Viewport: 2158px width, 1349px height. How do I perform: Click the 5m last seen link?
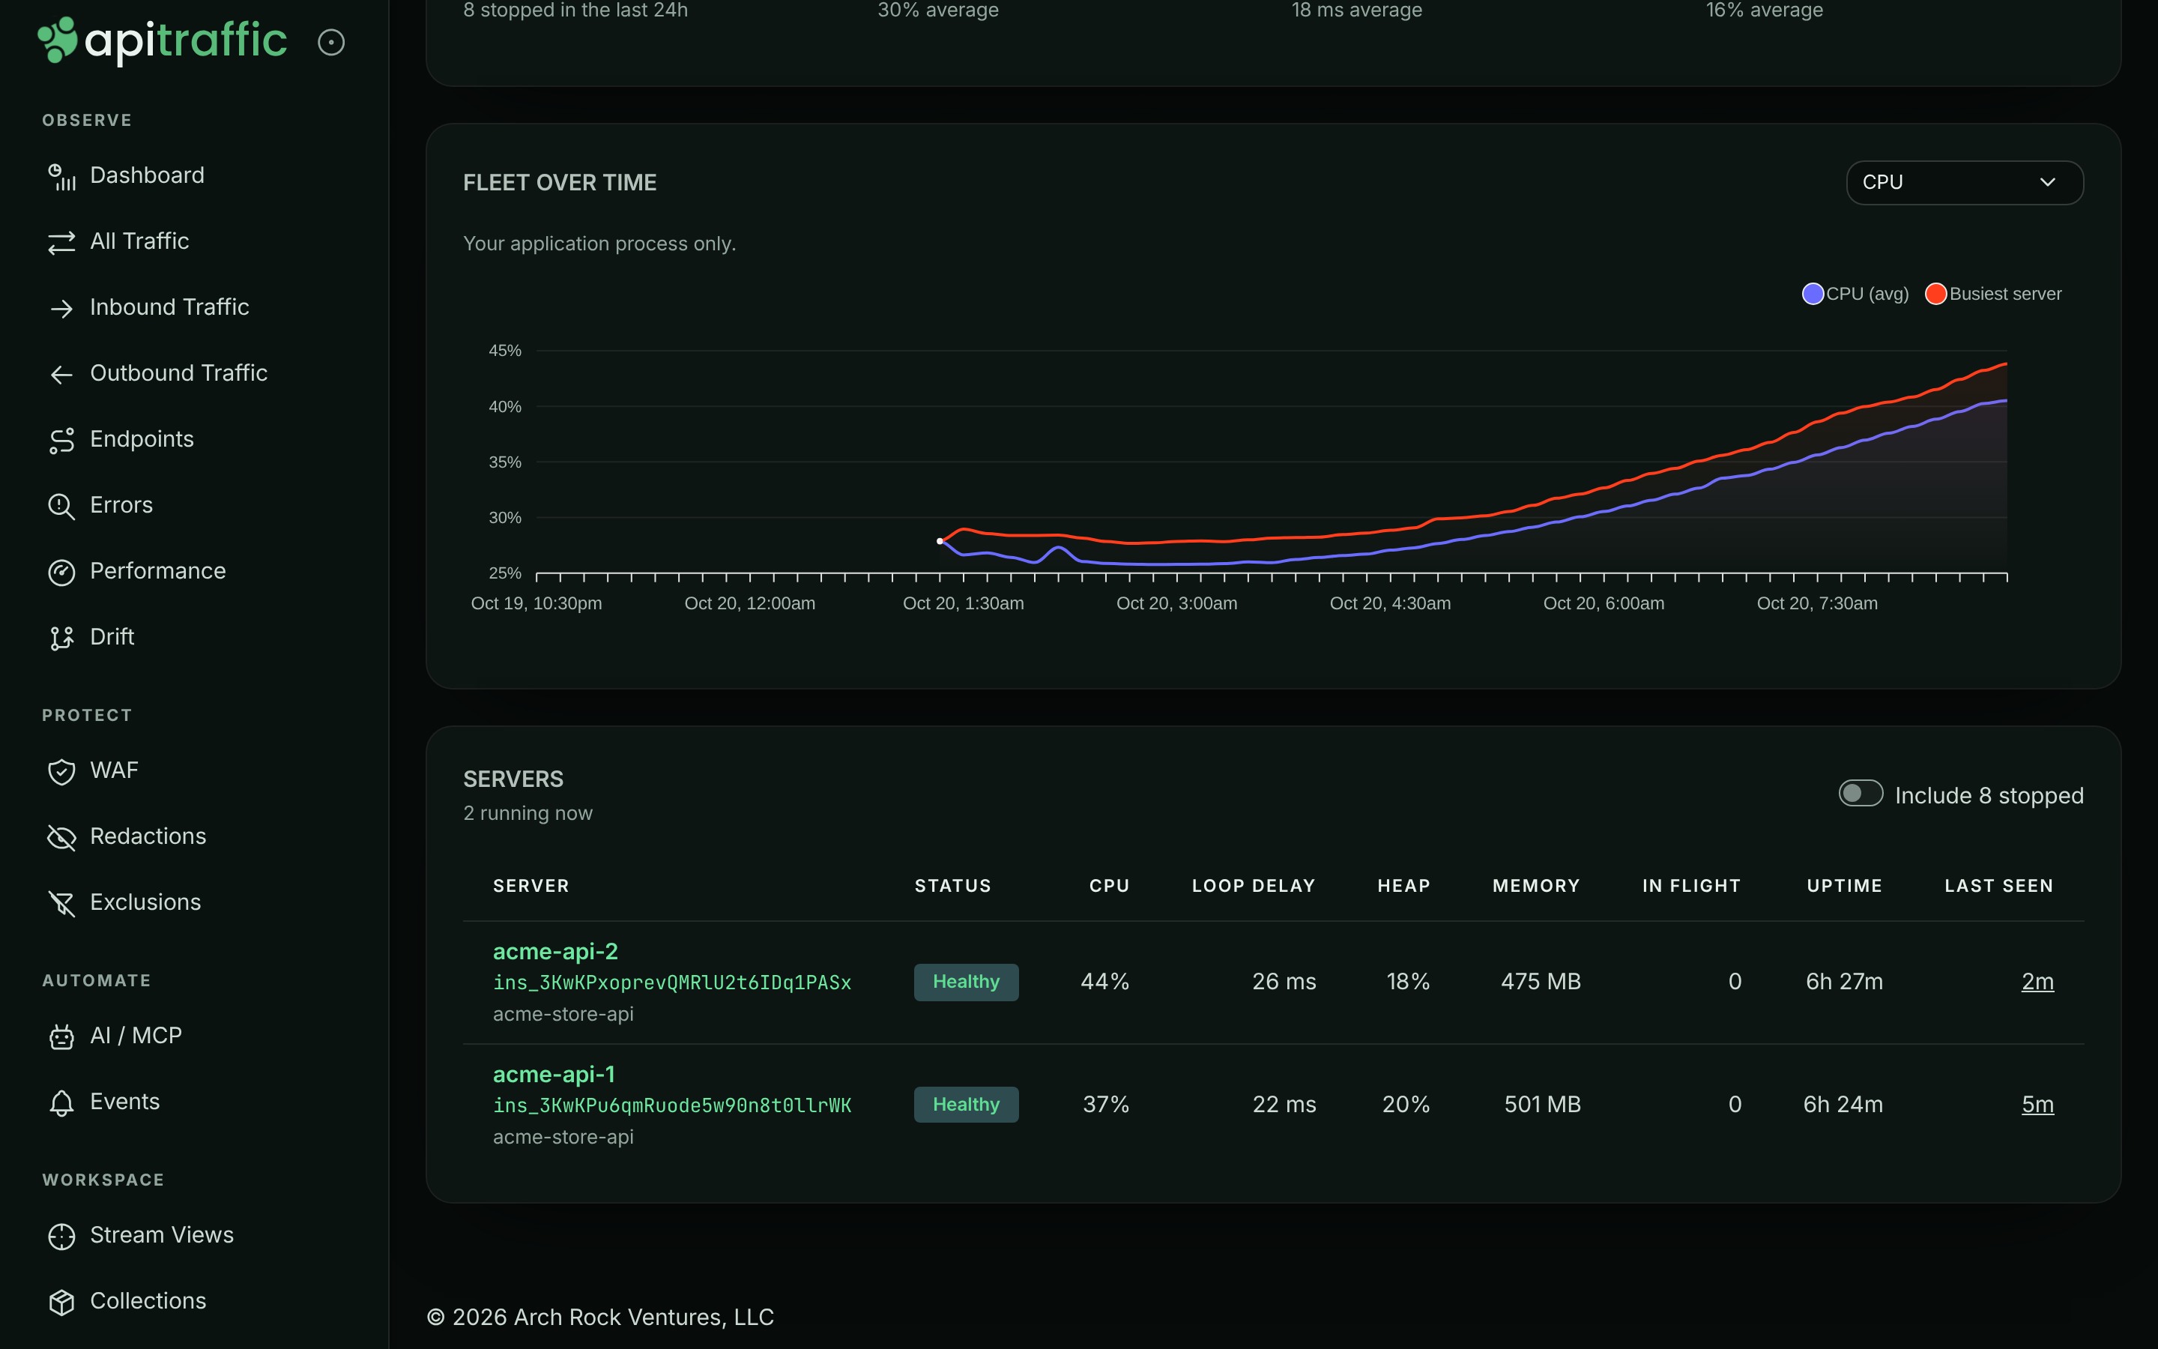coord(2037,1105)
